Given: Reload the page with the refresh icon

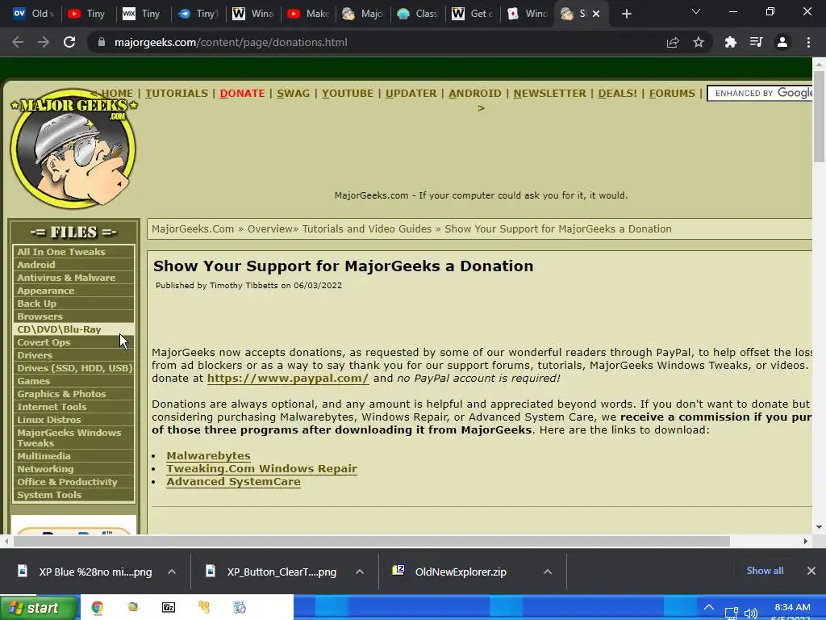Looking at the screenshot, I should (x=69, y=42).
